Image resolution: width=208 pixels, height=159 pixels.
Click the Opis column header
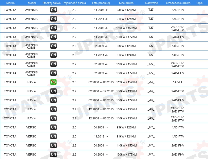point(199,3)
